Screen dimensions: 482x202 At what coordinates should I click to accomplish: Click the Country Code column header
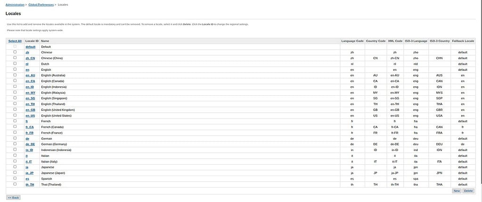tap(376, 41)
